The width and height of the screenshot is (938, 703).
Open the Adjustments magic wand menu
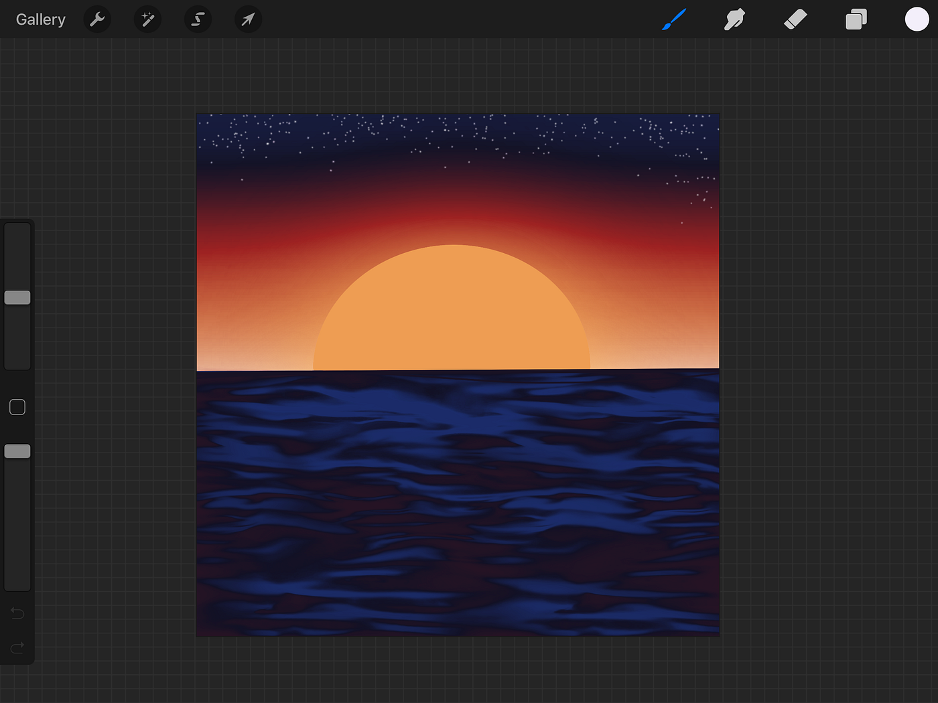pyautogui.click(x=147, y=19)
